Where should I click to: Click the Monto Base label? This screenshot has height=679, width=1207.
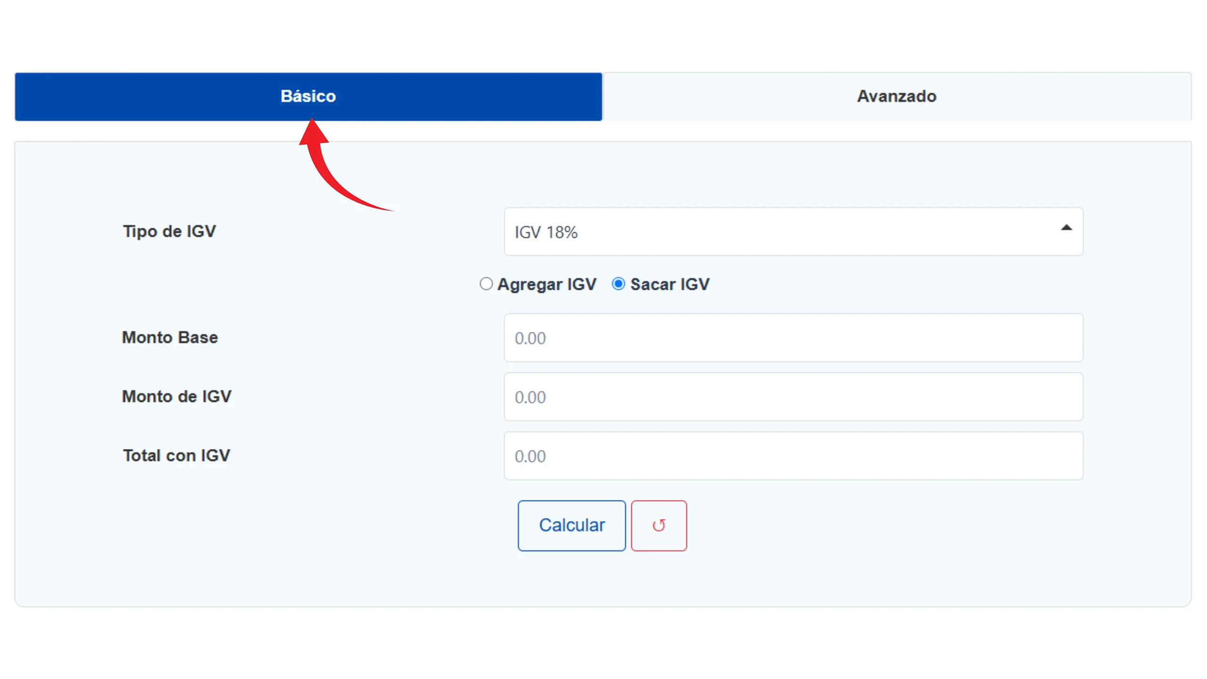tap(170, 338)
